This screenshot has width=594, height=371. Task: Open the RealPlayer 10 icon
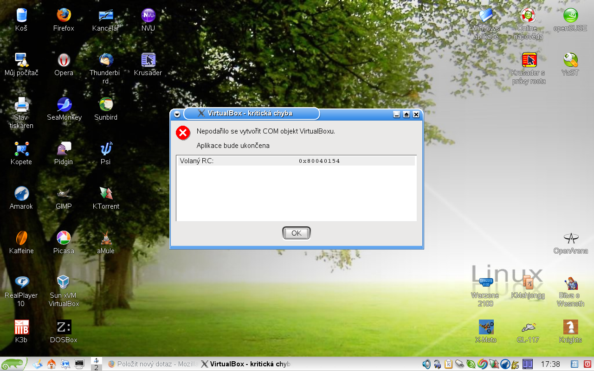21,291
